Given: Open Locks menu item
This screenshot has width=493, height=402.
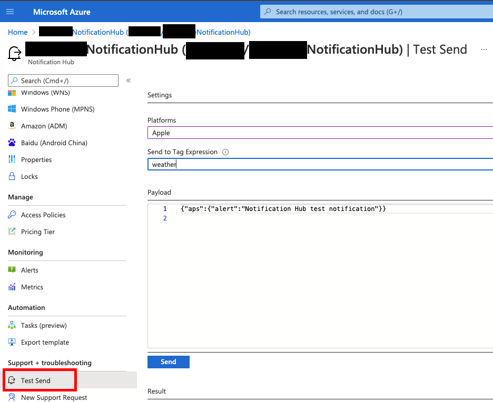Looking at the screenshot, I should (x=29, y=176).
